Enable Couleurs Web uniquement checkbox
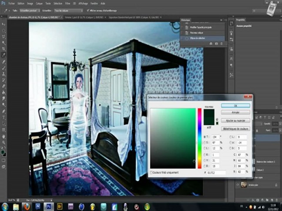The image size is (282, 211). (151, 172)
